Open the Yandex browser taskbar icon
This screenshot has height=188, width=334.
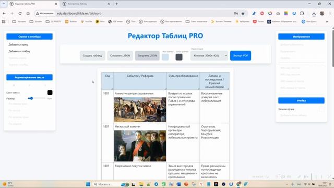tap(201, 184)
